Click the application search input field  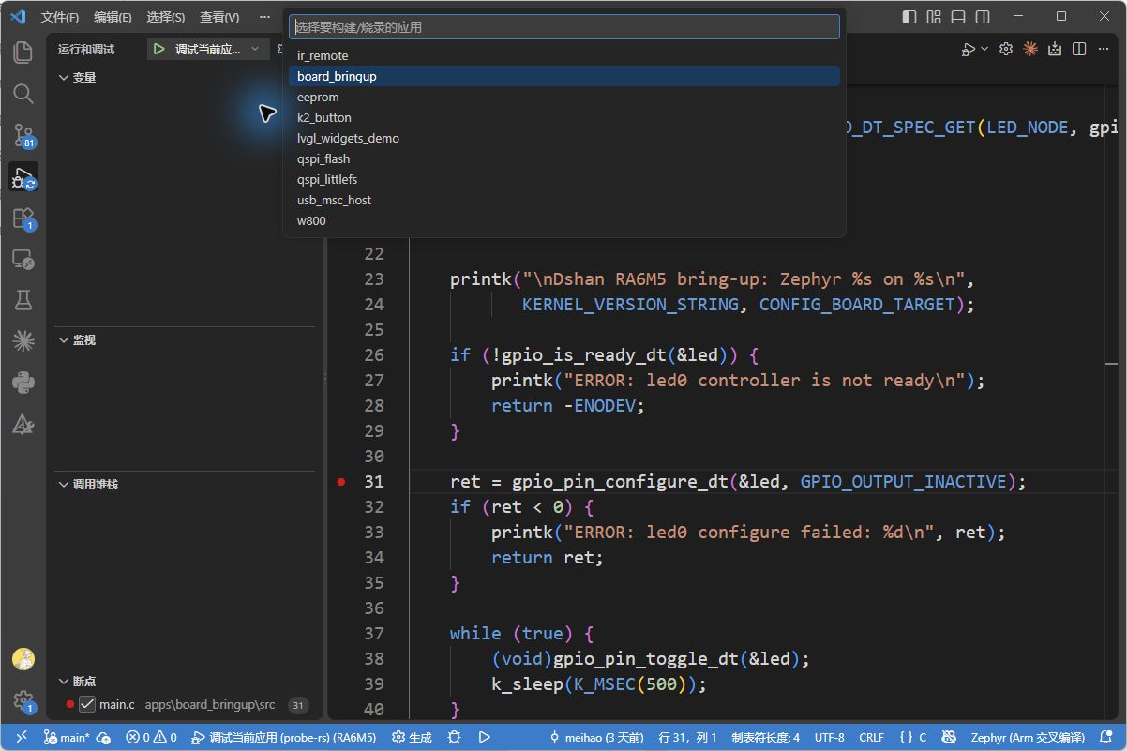(x=564, y=27)
